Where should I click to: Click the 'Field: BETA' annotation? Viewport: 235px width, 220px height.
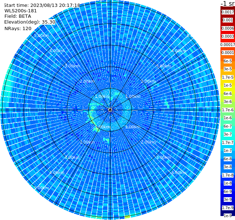(18, 16)
